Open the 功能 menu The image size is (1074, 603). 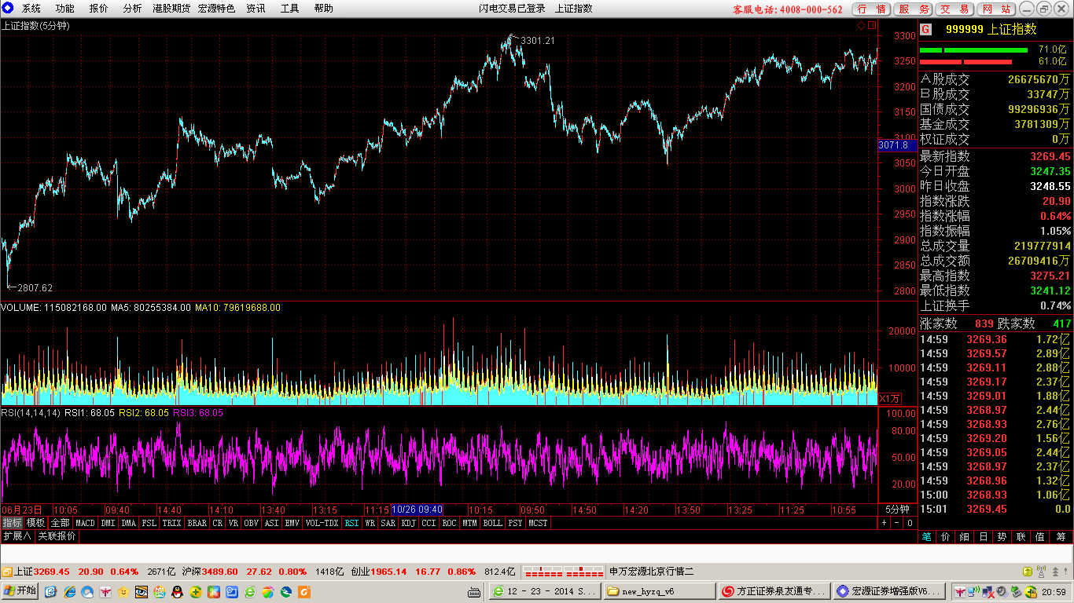point(65,9)
